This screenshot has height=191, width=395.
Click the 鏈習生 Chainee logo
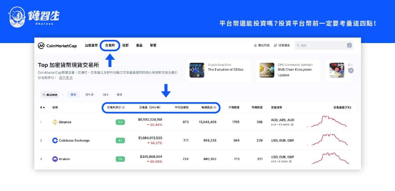point(34,16)
